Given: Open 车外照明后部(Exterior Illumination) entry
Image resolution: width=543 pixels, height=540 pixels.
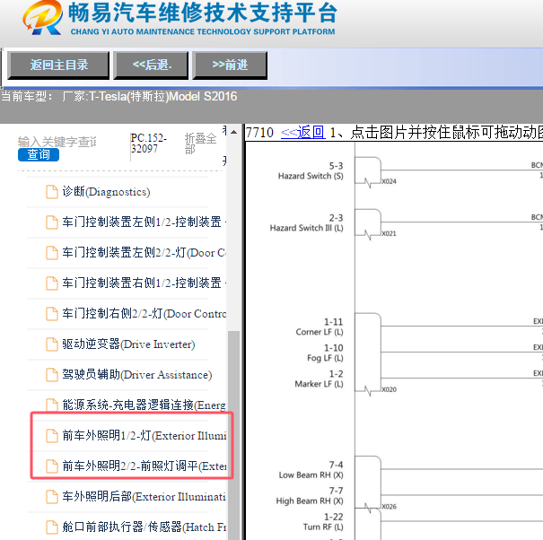Looking at the screenshot, I should pos(144,497).
